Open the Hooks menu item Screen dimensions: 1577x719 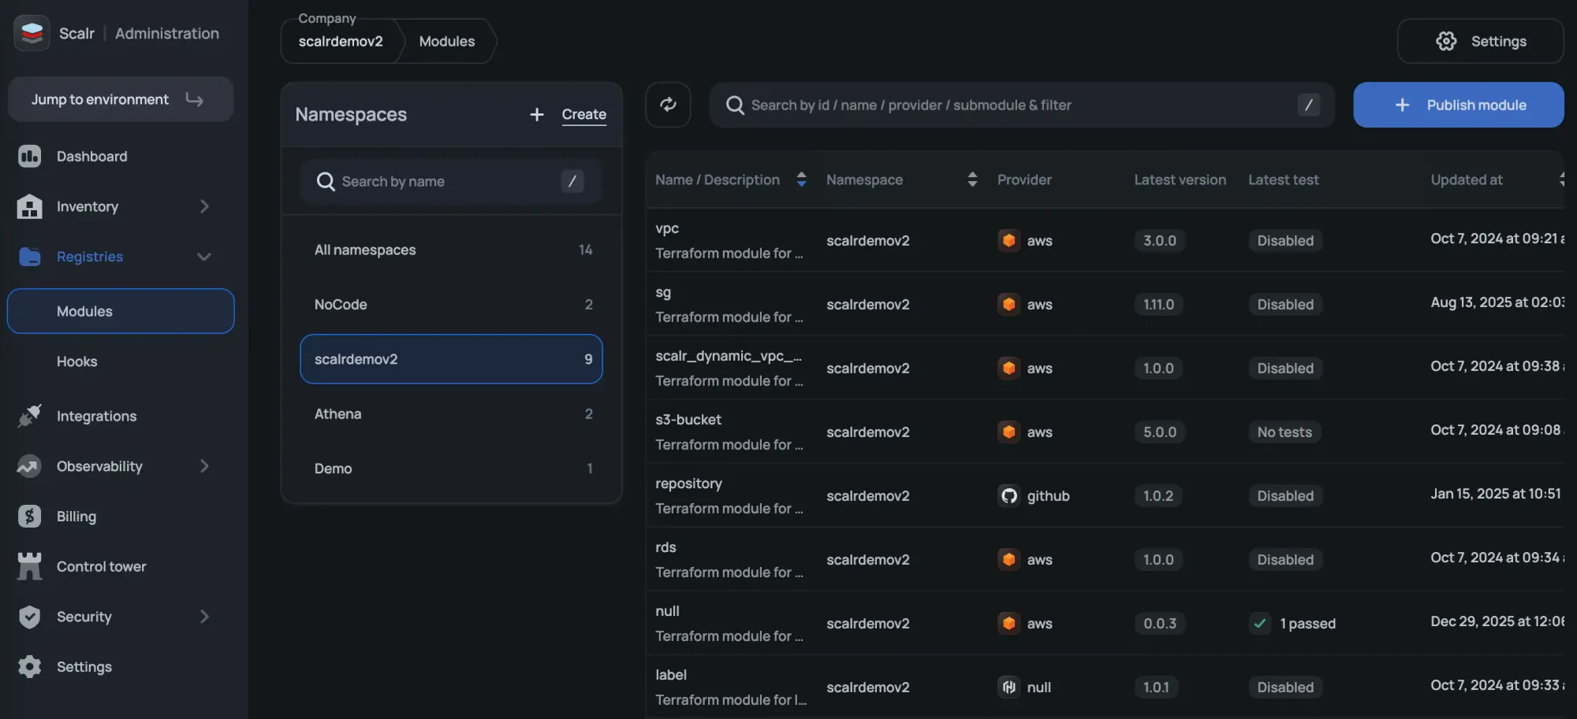pyautogui.click(x=77, y=361)
